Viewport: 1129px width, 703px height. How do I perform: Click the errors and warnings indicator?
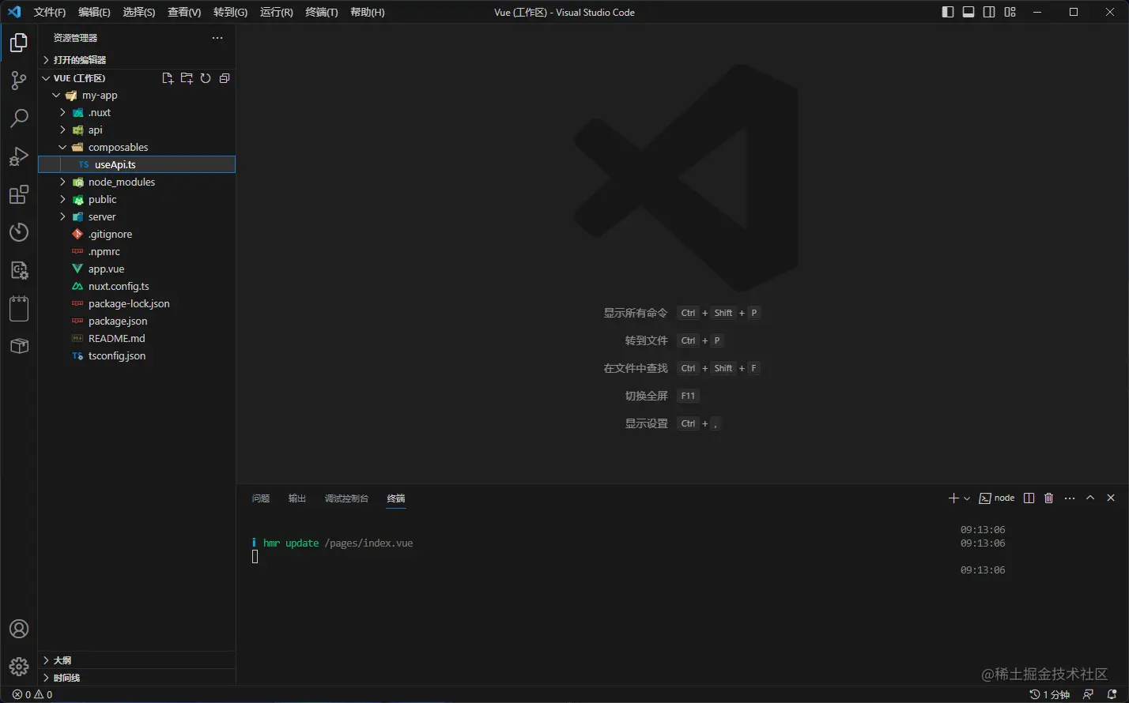[x=32, y=695]
